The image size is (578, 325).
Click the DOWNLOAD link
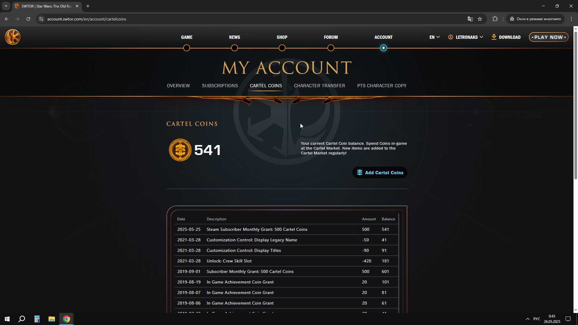[506, 37]
